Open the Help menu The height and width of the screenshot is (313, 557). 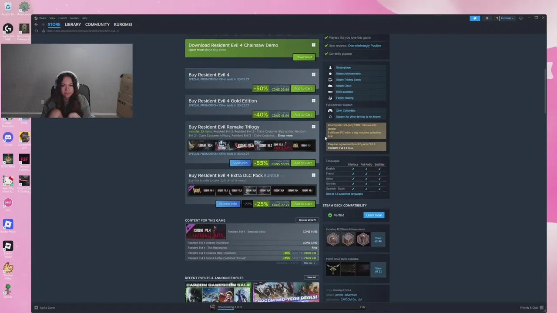coord(84,18)
